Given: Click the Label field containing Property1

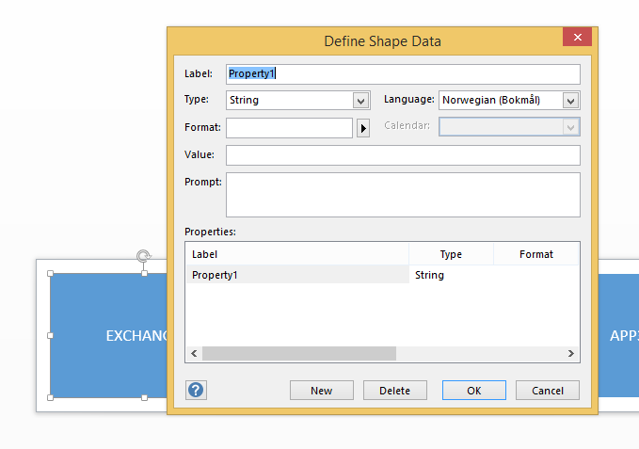Looking at the screenshot, I should coord(403,74).
